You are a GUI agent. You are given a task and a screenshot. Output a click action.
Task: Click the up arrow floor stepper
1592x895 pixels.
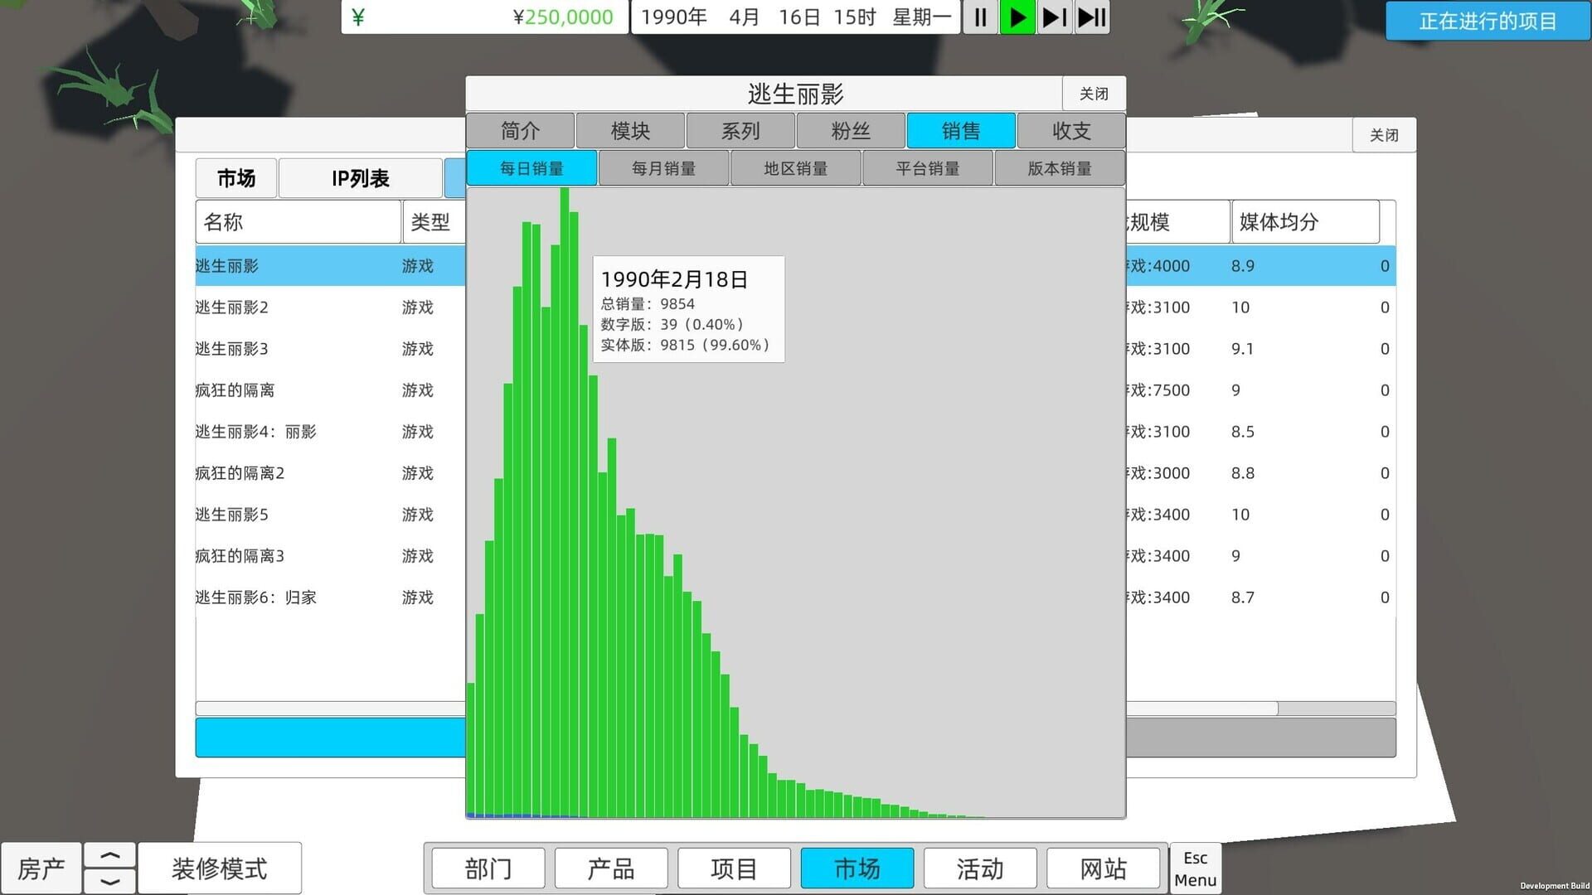pyautogui.click(x=110, y=855)
